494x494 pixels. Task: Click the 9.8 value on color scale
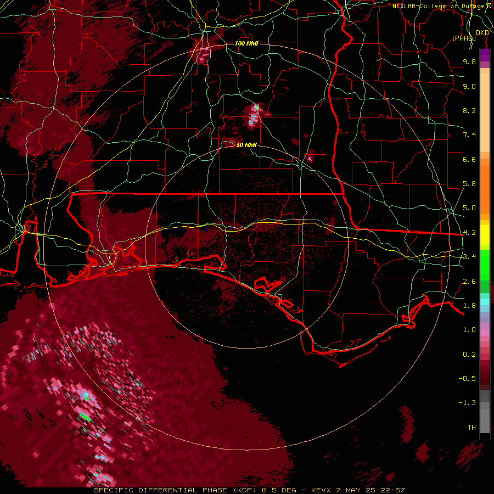pos(469,61)
